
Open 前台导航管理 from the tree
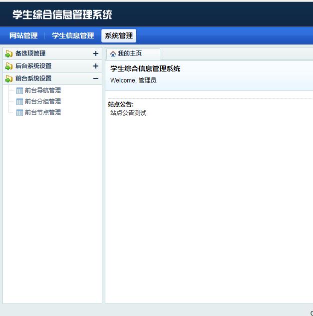[x=43, y=90]
